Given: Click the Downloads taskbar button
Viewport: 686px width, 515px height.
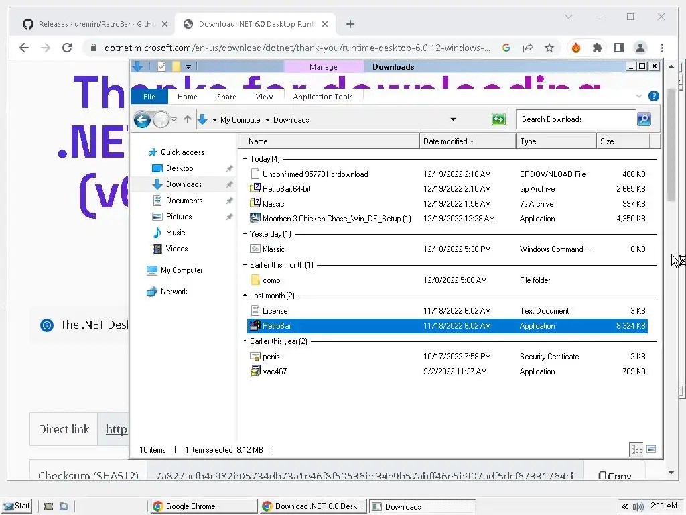Looking at the screenshot, I should 422,507.
